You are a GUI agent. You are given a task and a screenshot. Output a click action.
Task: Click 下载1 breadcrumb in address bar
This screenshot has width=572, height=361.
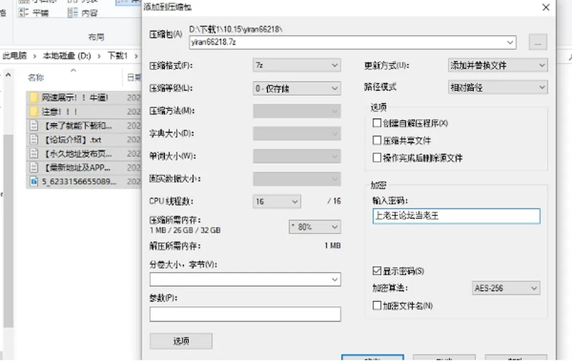[x=117, y=55]
